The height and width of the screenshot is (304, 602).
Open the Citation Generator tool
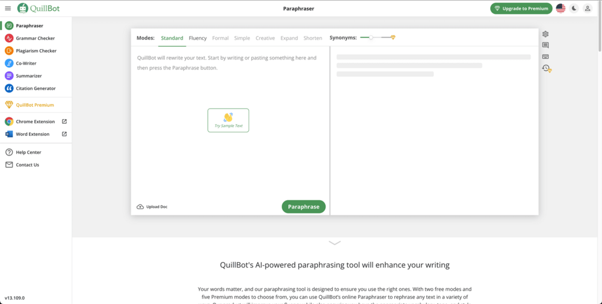pyautogui.click(x=36, y=88)
